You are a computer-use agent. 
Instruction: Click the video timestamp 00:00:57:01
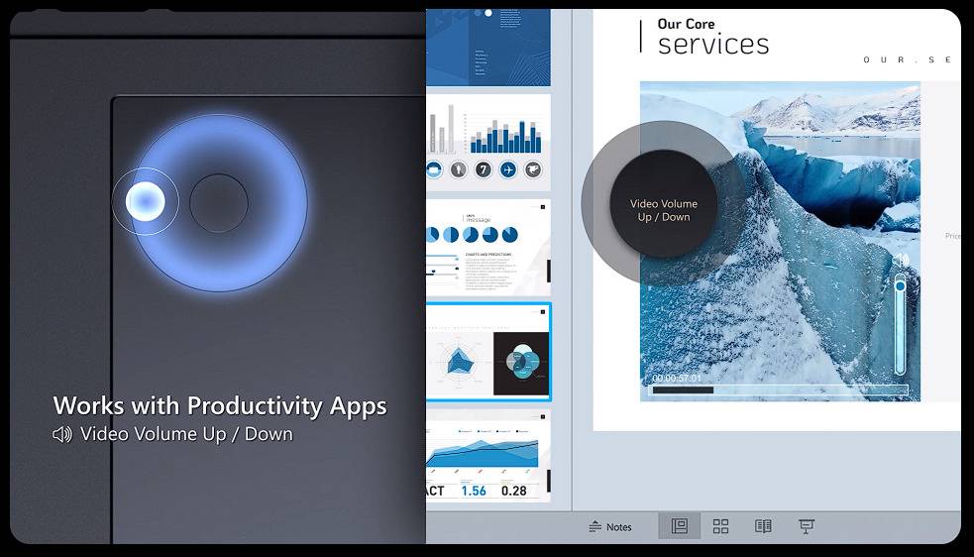[677, 379]
